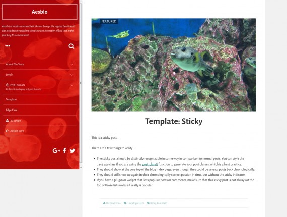This screenshot has height=217, width=287.
Task: Click the themedemos author link
Action: (x=113, y=203)
